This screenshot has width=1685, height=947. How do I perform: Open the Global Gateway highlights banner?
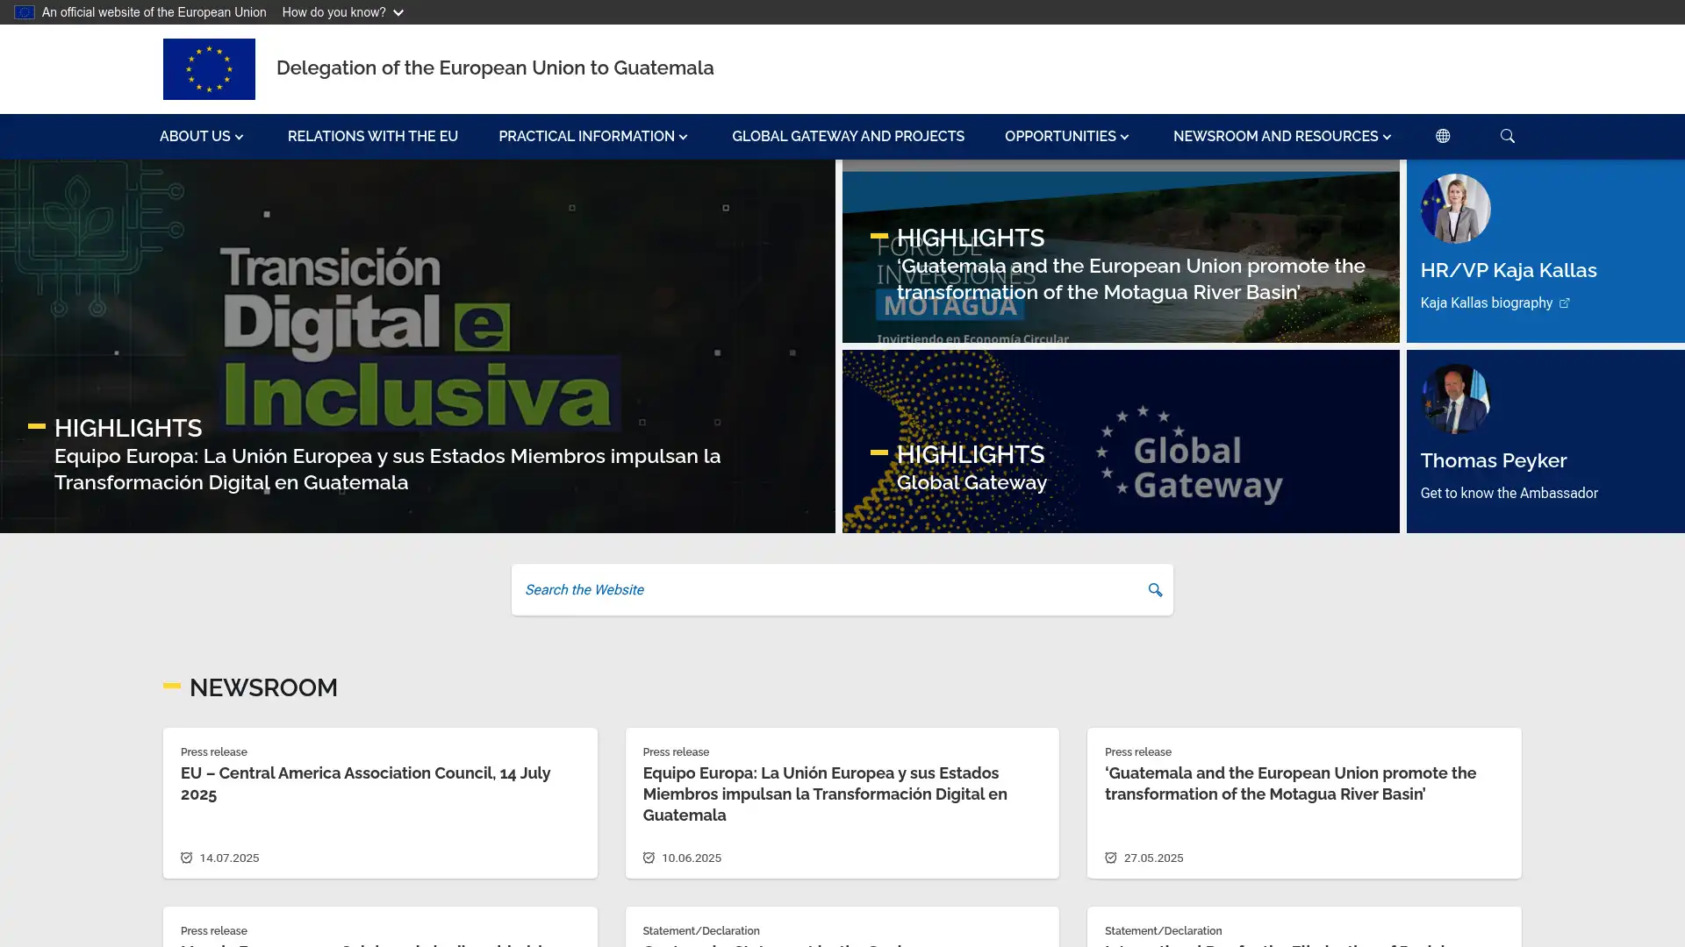click(x=972, y=482)
